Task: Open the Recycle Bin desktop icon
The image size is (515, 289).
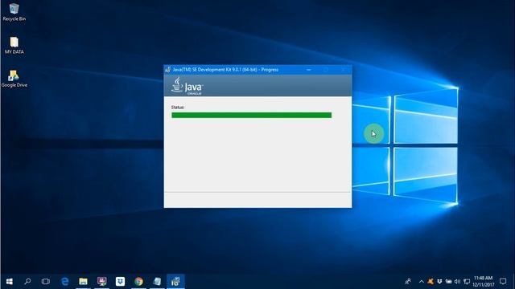Action: pos(14,12)
